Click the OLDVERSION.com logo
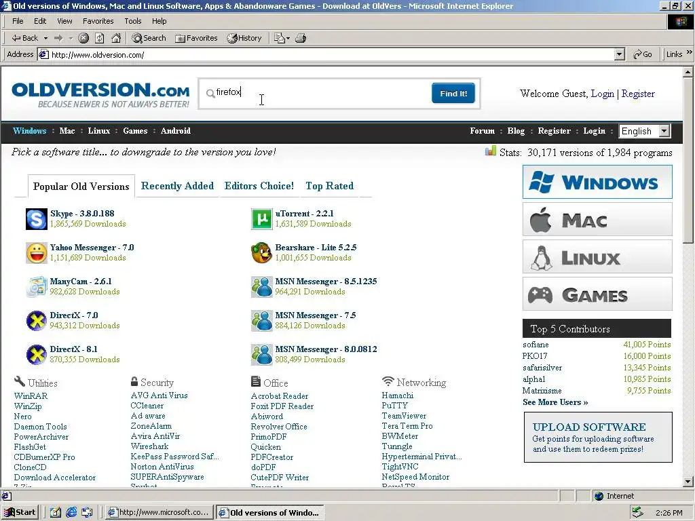 point(100,94)
